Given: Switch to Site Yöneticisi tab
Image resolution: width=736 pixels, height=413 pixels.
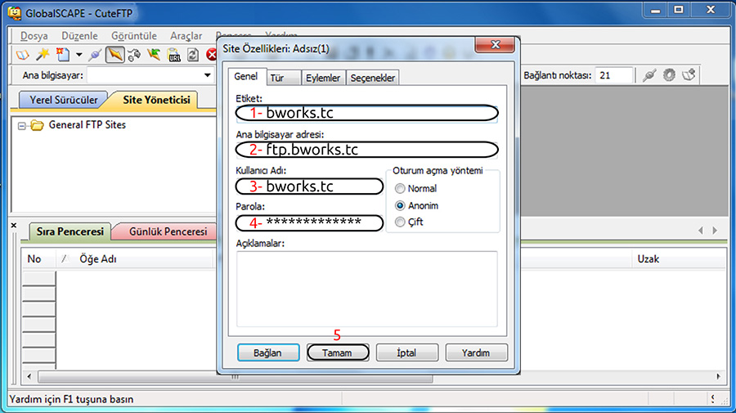Looking at the screenshot, I should click(156, 100).
